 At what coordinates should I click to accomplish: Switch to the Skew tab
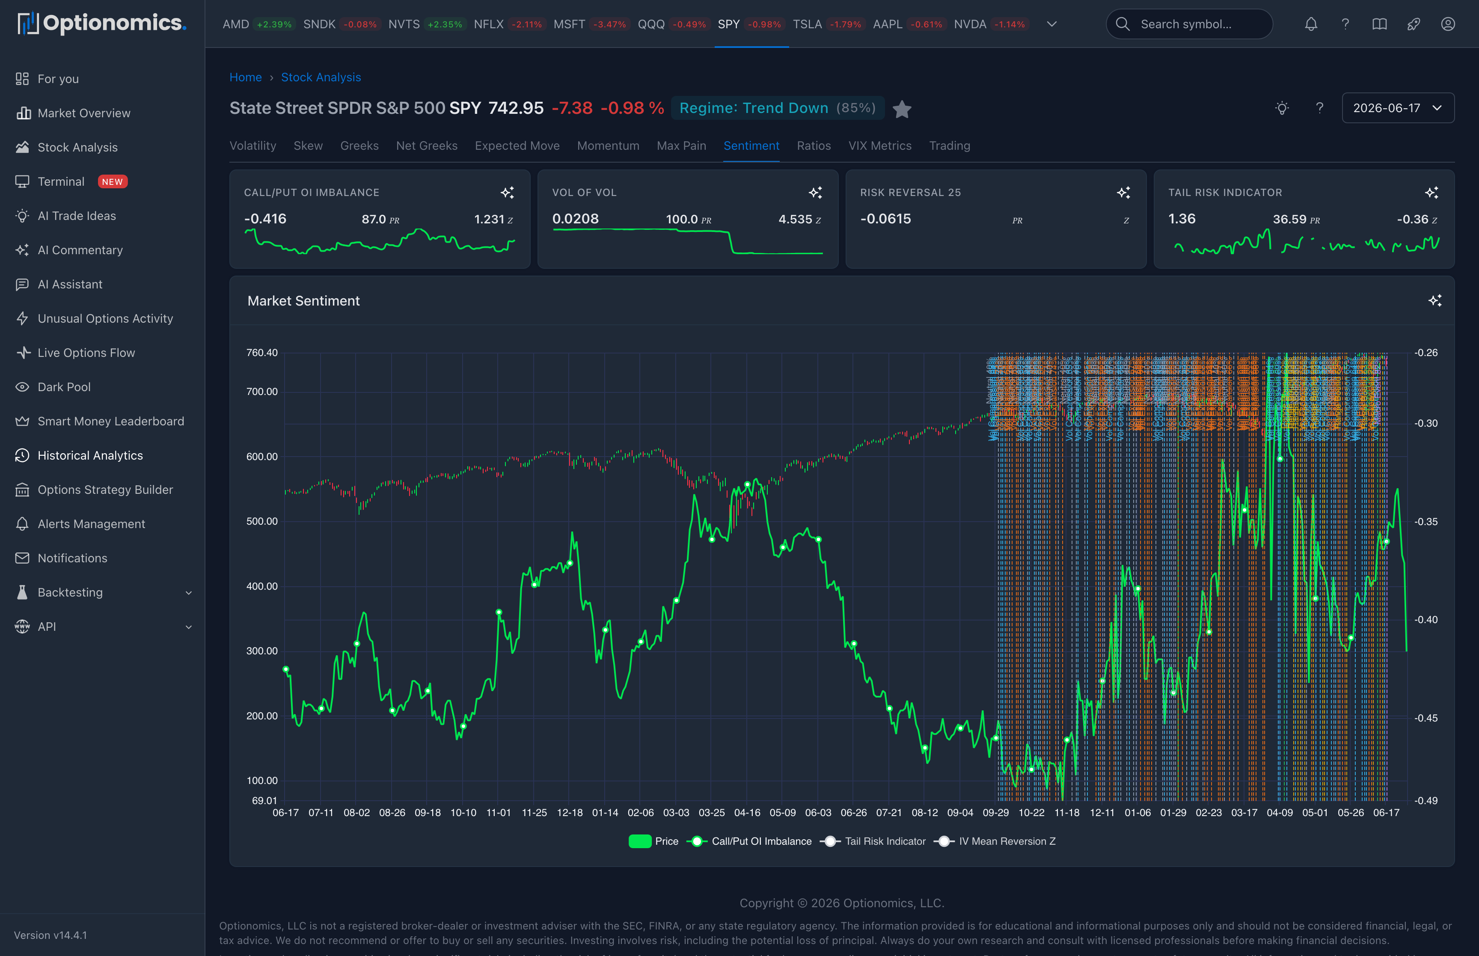[308, 145]
